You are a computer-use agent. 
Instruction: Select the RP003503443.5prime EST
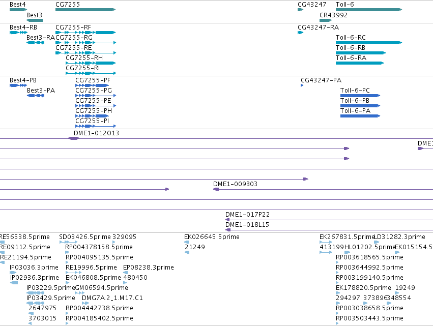[x=337, y=324]
